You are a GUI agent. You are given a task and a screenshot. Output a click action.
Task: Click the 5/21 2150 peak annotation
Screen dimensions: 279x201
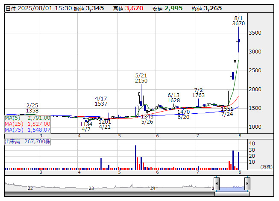(141, 78)
